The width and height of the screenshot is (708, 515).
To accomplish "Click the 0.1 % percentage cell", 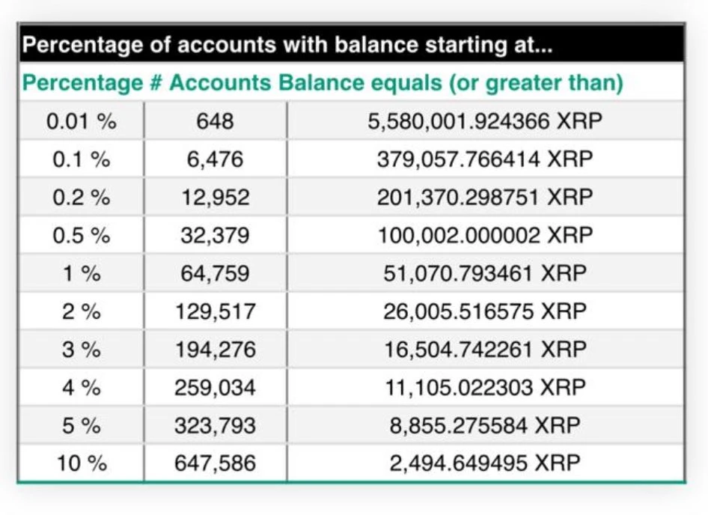I will click(x=82, y=159).
